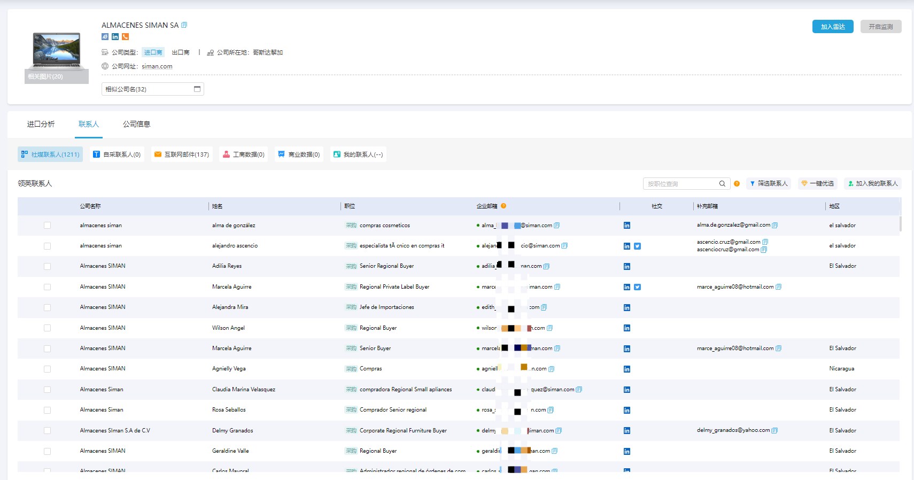The height and width of the screenshot is (480, 914).
Task: Click position text Jefe de Importaciones
Action: (x=386, y=307)
